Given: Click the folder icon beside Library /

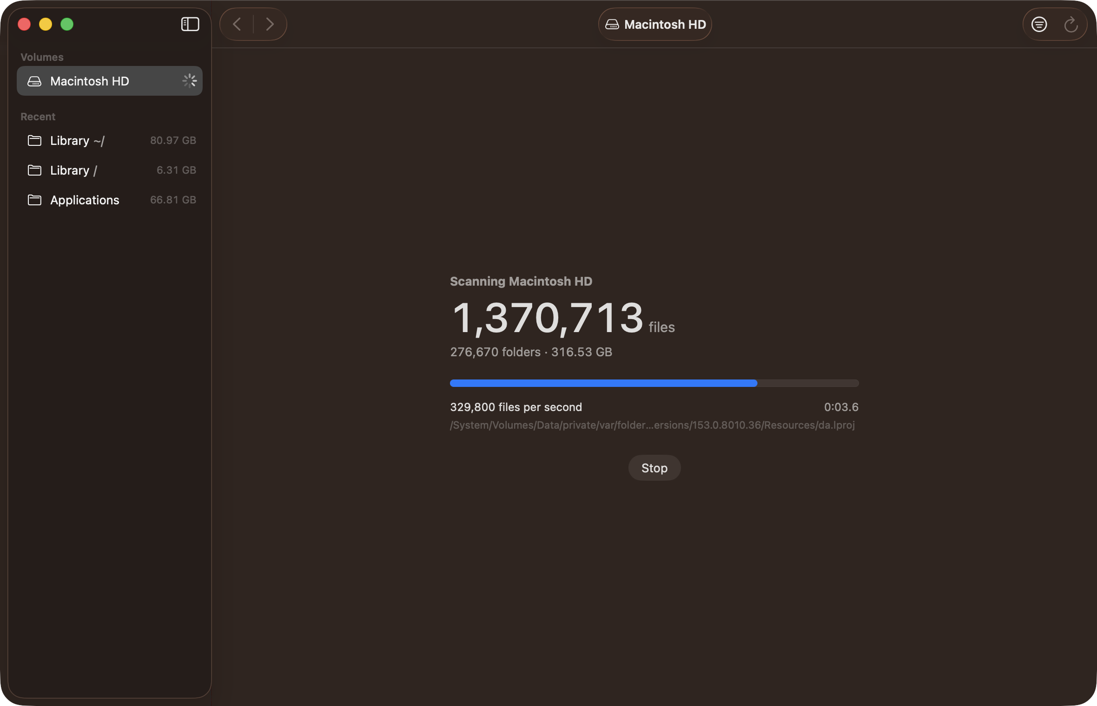Looking at the screenshot, I should [34, 170].
